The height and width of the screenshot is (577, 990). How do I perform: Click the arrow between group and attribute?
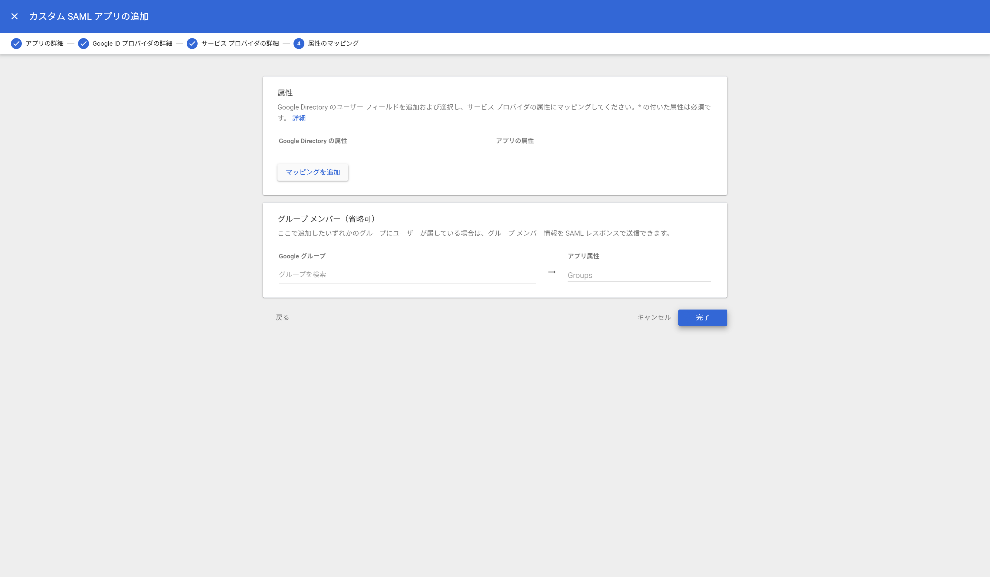pos(552,272)
